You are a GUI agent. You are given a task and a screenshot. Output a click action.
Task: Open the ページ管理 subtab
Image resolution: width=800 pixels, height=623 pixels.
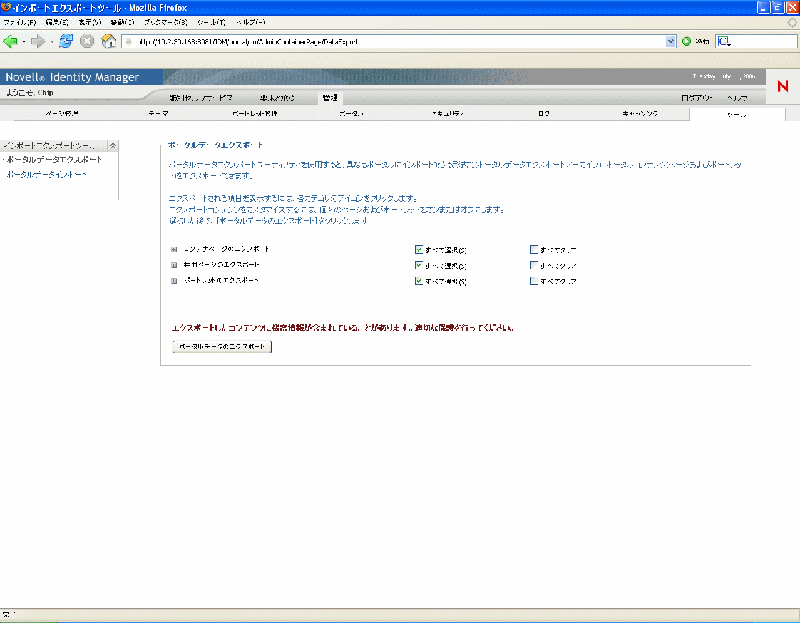(x=62, y=114)
